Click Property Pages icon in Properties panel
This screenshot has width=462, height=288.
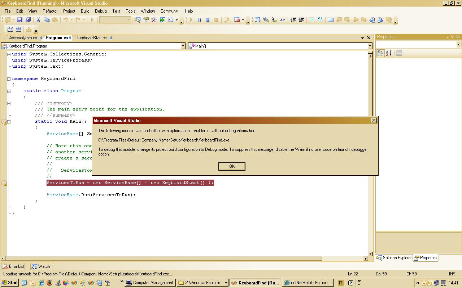[x=399, y=53]
